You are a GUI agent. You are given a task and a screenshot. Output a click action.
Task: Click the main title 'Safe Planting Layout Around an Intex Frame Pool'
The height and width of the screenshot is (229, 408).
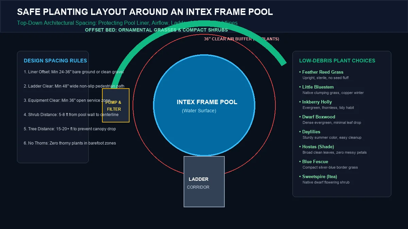[145, 12]
